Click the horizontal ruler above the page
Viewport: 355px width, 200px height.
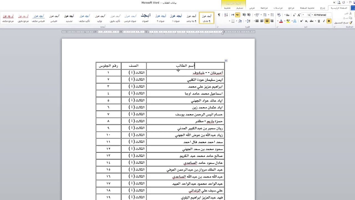tap(158, 32)
